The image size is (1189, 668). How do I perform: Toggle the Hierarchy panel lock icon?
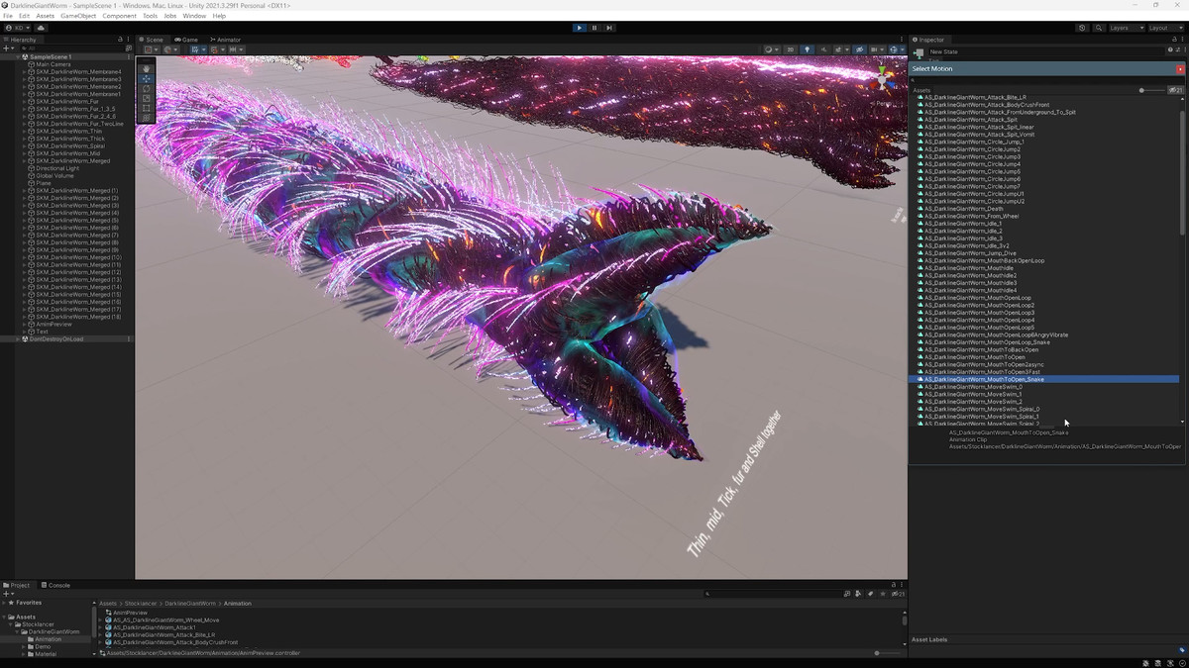tap(120, 40)
